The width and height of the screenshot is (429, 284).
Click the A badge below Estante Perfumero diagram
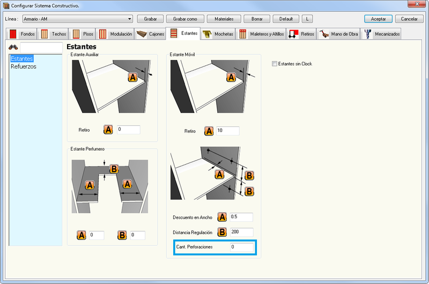pos(82,235)
